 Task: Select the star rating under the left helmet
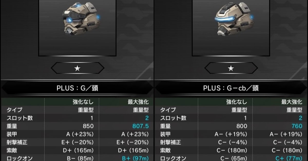[77, 68]
